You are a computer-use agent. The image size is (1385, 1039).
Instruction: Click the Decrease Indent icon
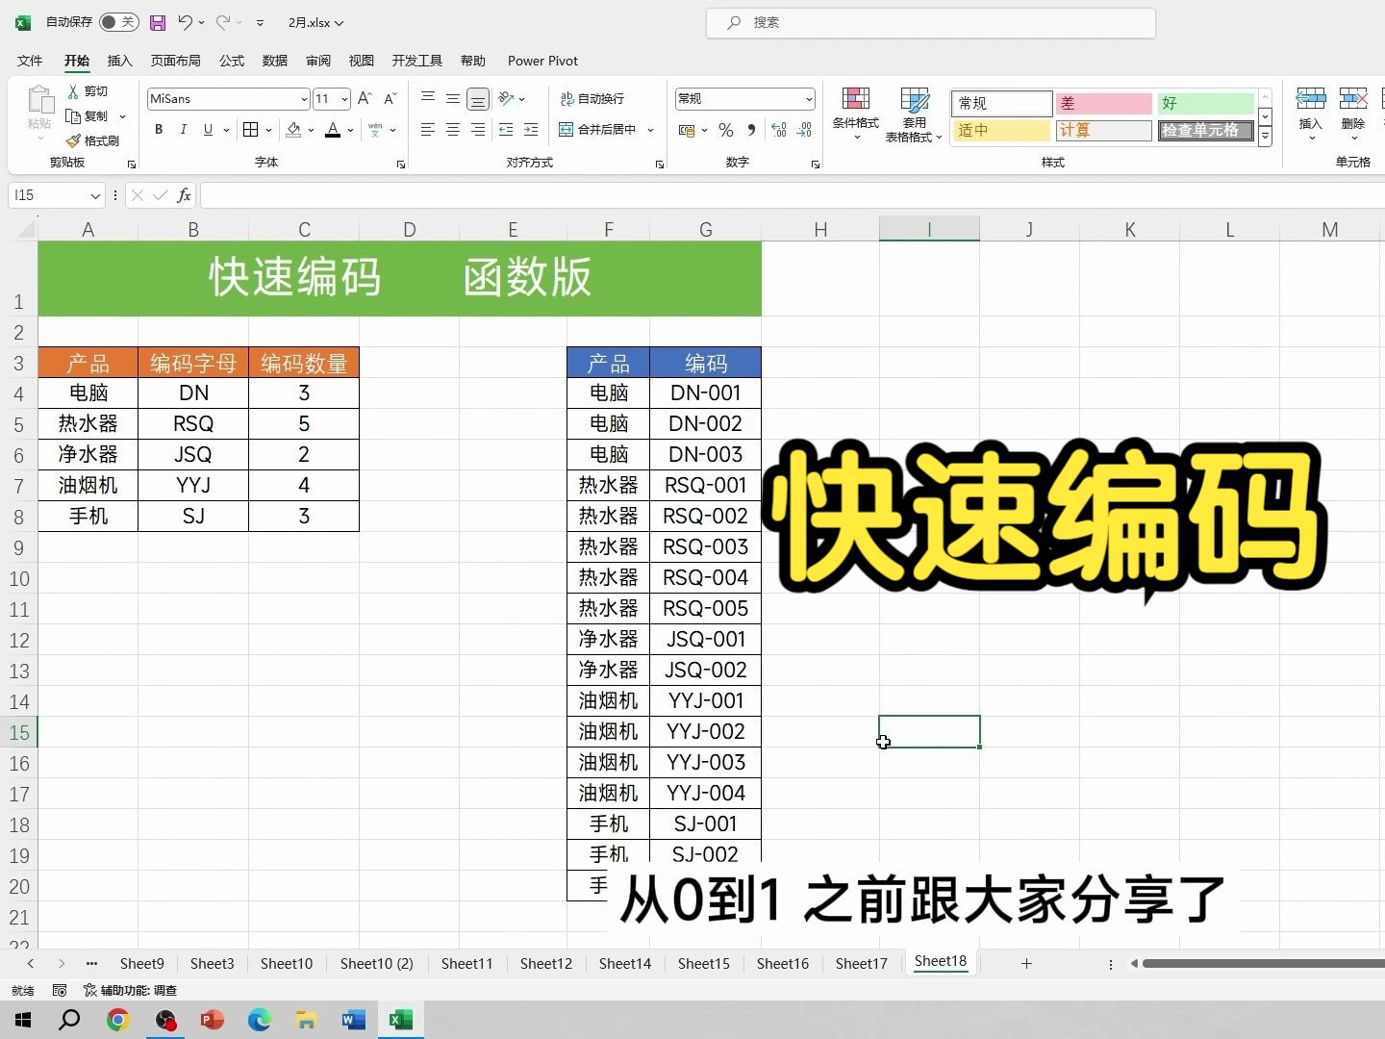tap(506, 130)
